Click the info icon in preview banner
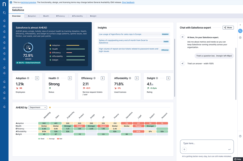The height and width of the screenshot is (161, 243). 11,2
